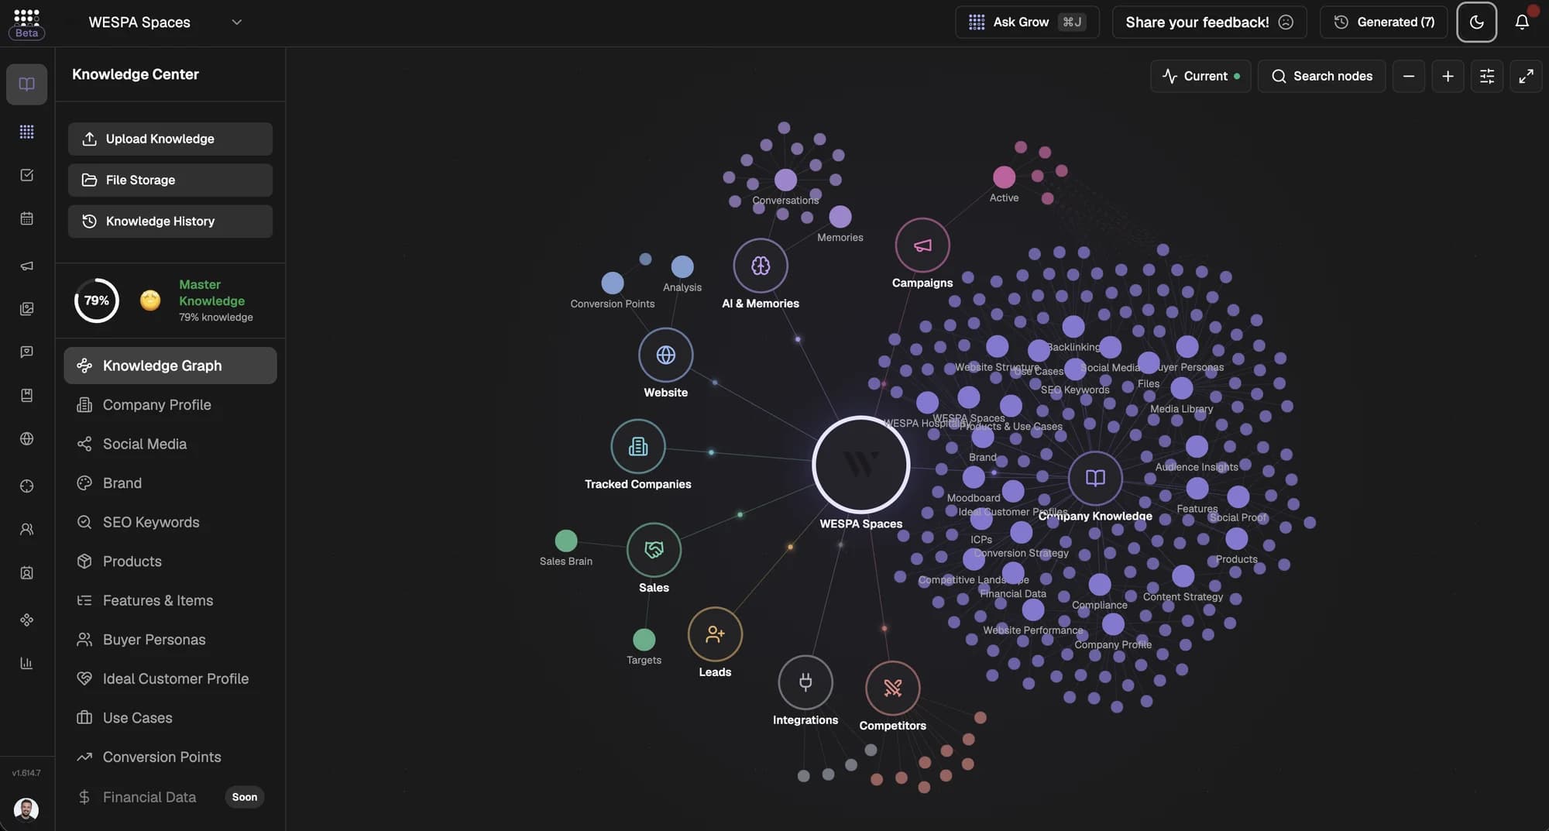The image size is (1549, 831).
Task: Open the Company Knowledge book node
Action: click(x=1095, y=478)
